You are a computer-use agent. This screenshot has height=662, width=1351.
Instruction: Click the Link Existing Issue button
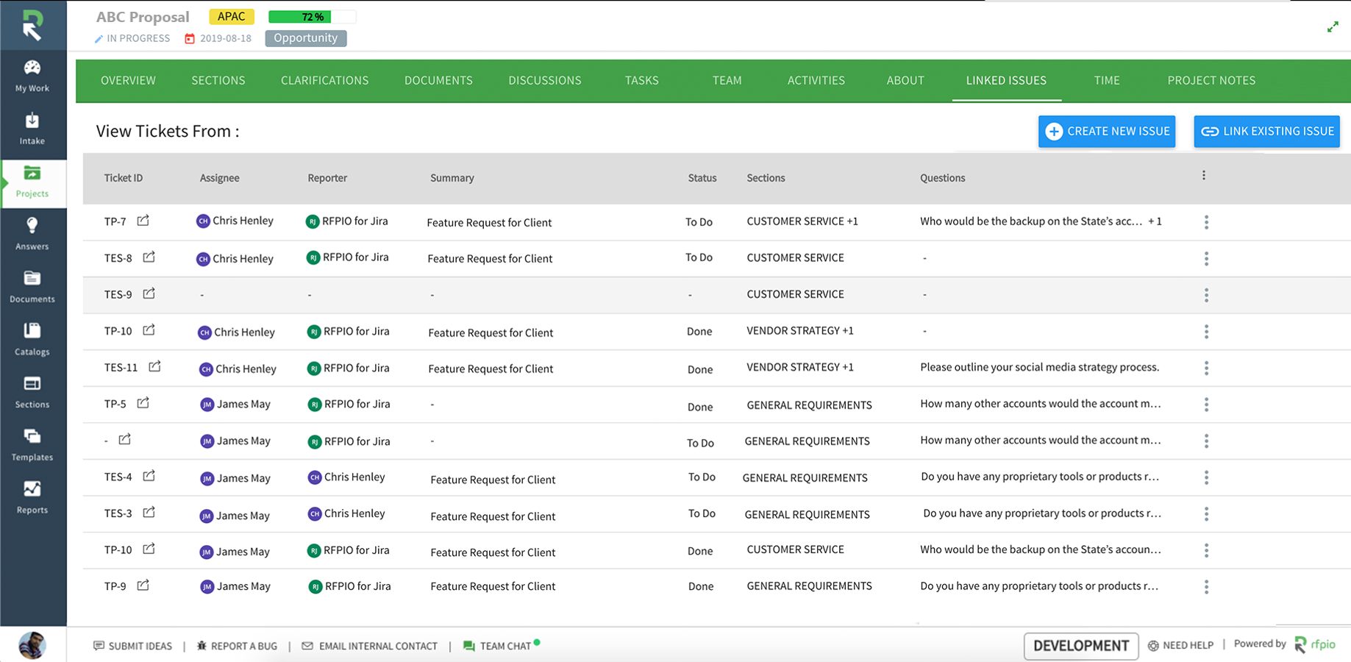[x=1266, y=132]
